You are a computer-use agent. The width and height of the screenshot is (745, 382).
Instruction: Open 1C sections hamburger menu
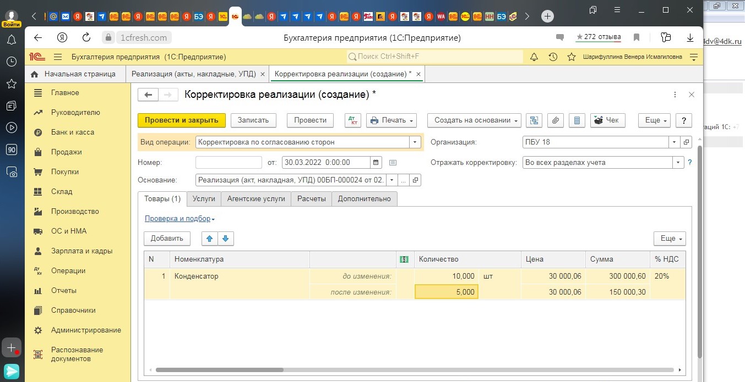(x=57, y=57)
